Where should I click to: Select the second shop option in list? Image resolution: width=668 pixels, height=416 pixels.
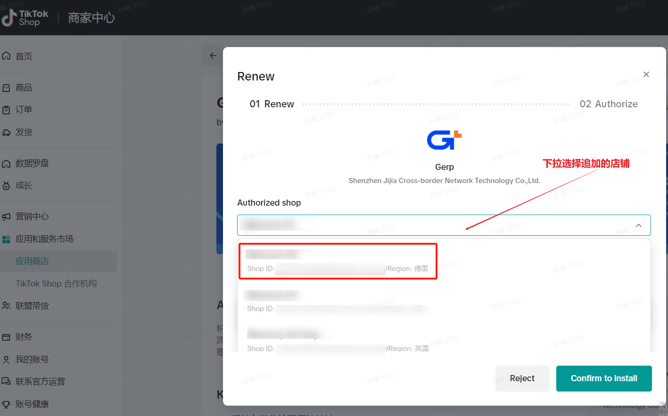pyautogui.click(x=444, y=301)
